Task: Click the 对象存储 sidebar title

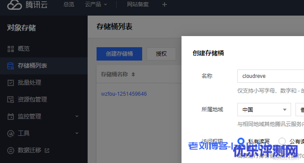Action: [x=21, y=28]
